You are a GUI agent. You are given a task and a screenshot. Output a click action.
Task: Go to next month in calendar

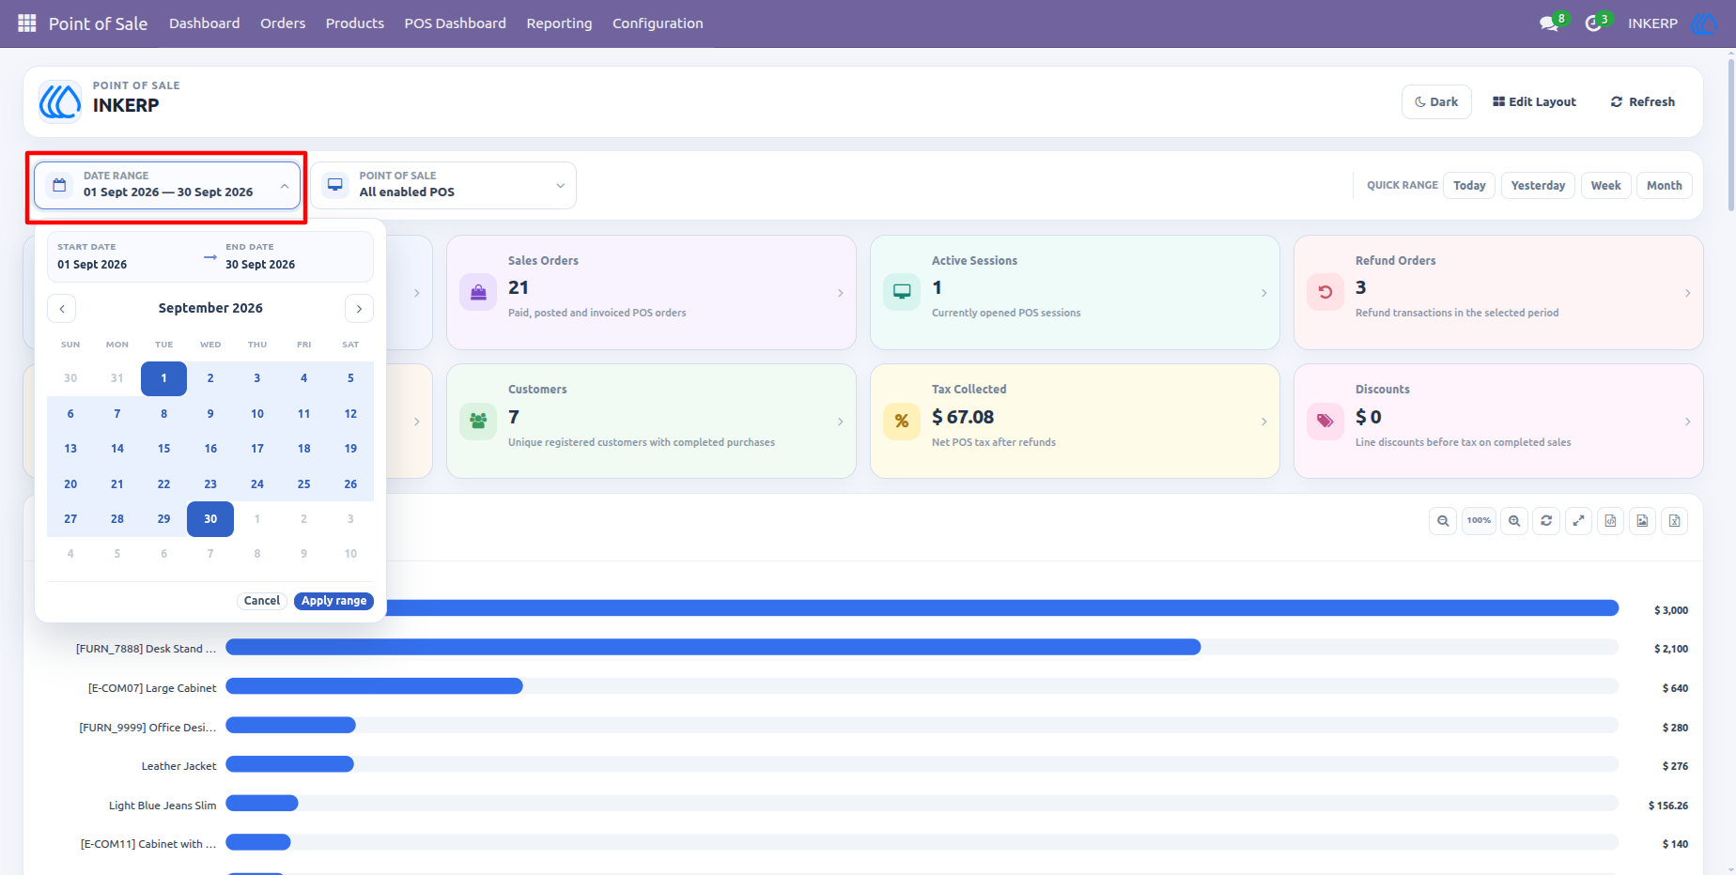(359, 308)
